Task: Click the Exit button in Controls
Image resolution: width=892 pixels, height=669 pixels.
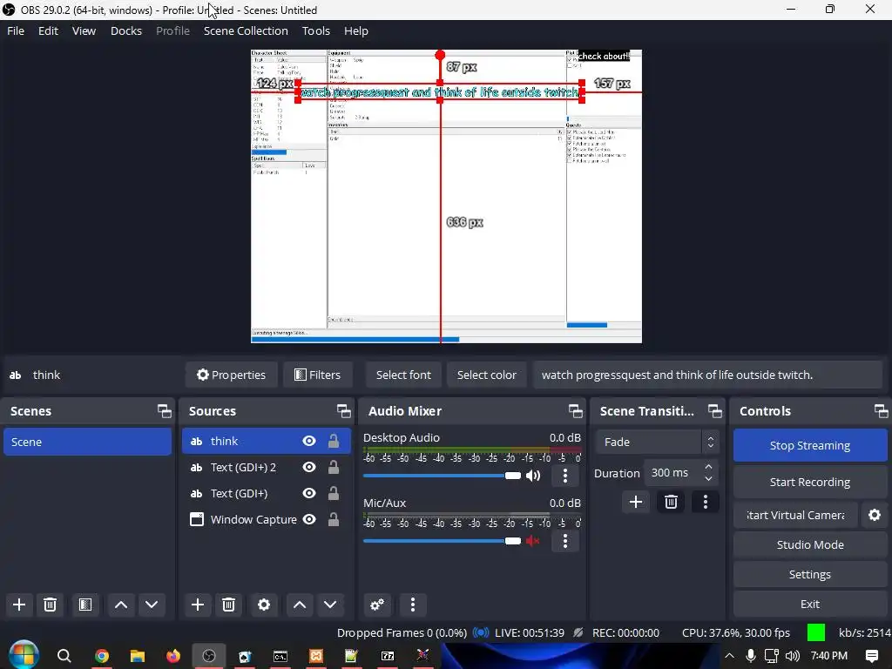Action: tap(810, 604)
